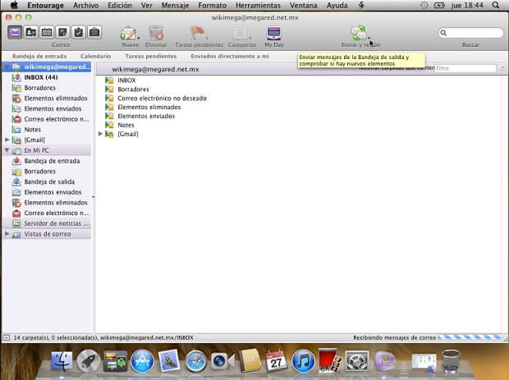This screenshot has height=380, width=509.
Task: Select Borradores under wikimega account
Action: pyautogui.click(x=39, y=88)
